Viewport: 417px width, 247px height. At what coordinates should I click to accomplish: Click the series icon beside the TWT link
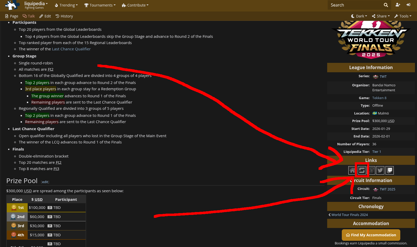[375, 76]
